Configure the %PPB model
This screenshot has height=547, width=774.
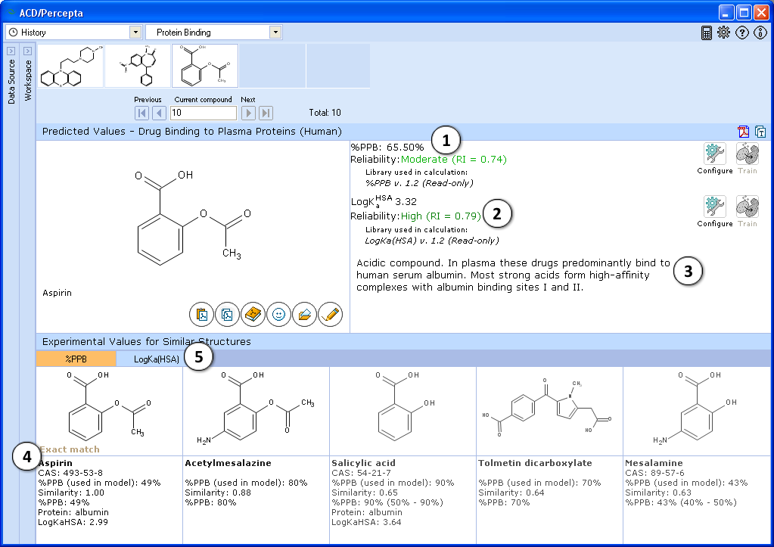coord(715,154)
